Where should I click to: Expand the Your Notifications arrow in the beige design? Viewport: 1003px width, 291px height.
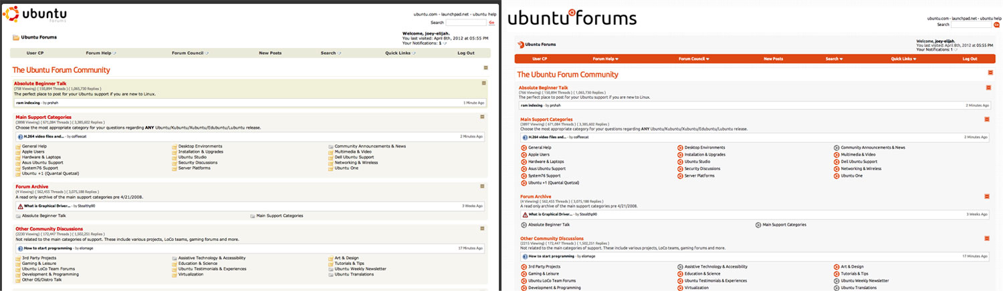click(x=444, y=43)
